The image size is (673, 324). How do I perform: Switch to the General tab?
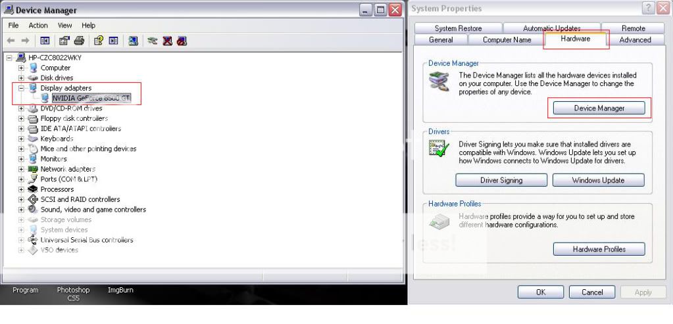click(x=441, y=40)
